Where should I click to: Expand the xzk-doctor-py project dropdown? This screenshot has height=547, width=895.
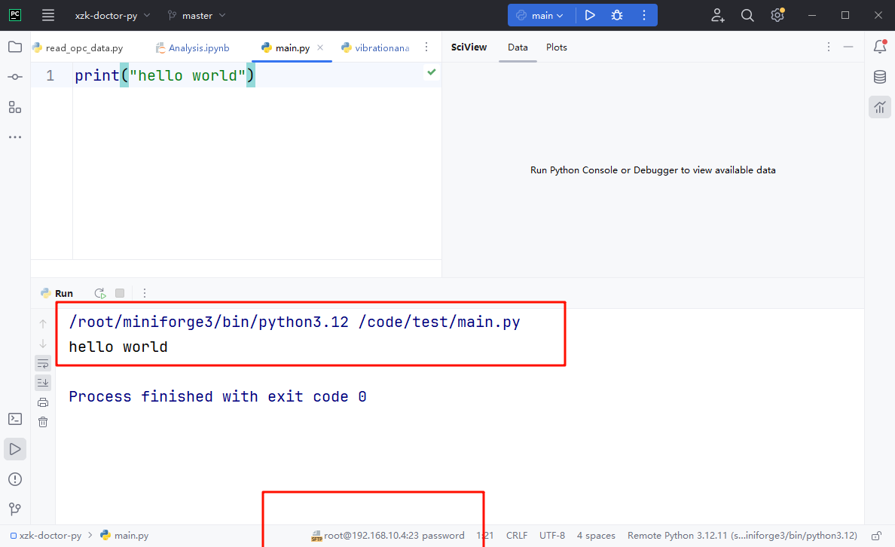(x=112, y=15)
